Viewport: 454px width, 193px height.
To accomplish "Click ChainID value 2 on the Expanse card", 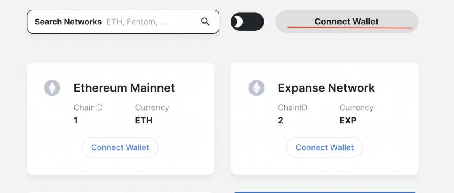I will point(280,120).
